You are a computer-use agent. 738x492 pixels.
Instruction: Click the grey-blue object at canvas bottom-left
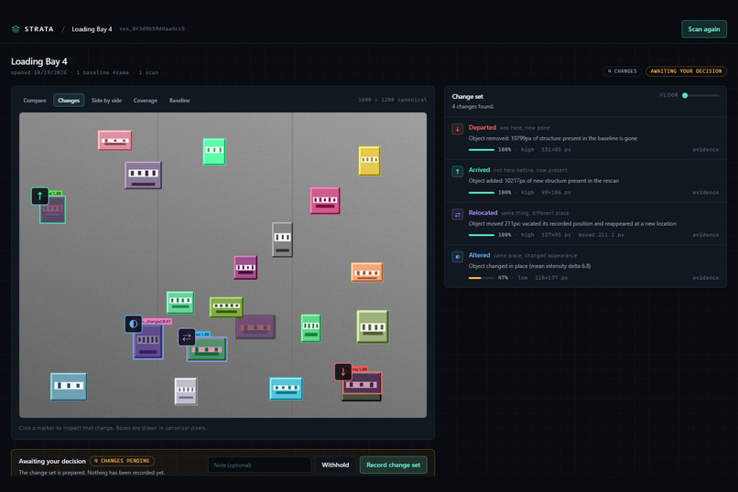tap(69, 386)
